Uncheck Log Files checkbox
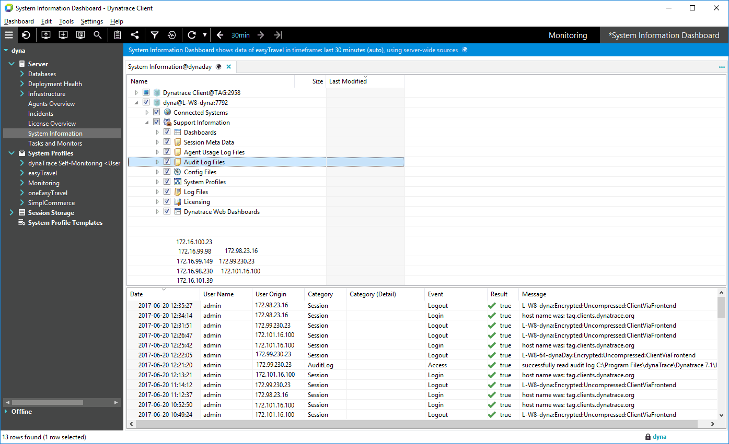The image size is (729, 444). 167,191
